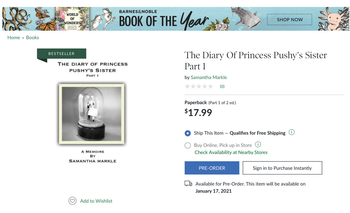Click the Book of the Year banner title
This screenshot has height=213, width=350.
pos(163,20)
